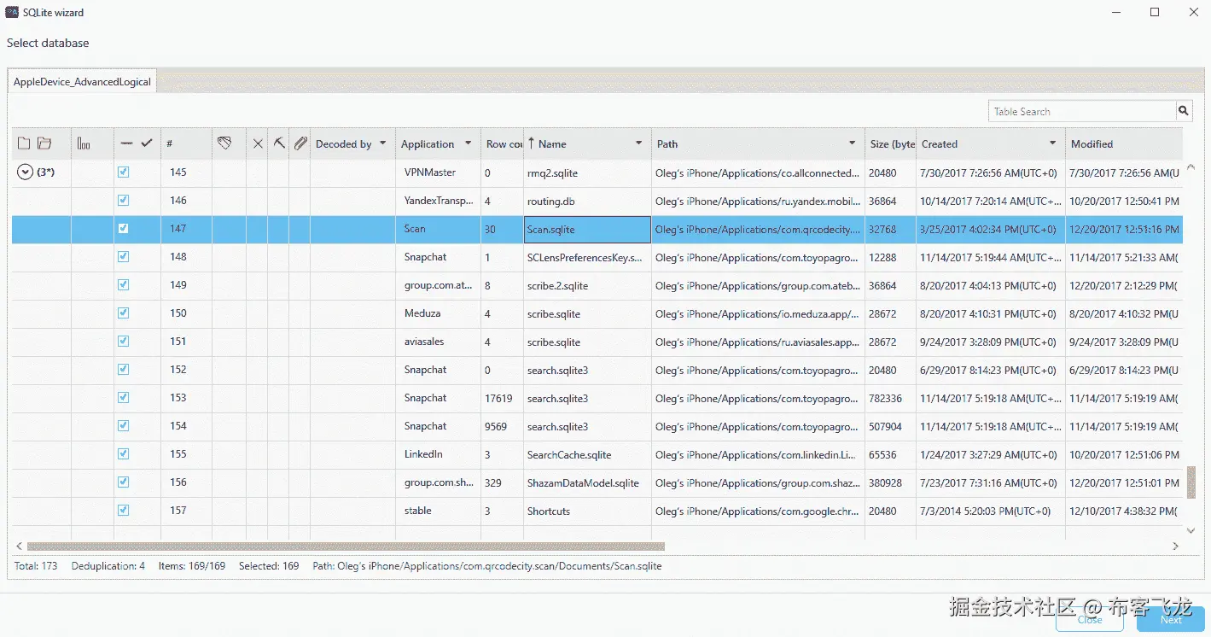
Task: Click the horizontal scrollbar right arrow
Action: click(1175, 546)
